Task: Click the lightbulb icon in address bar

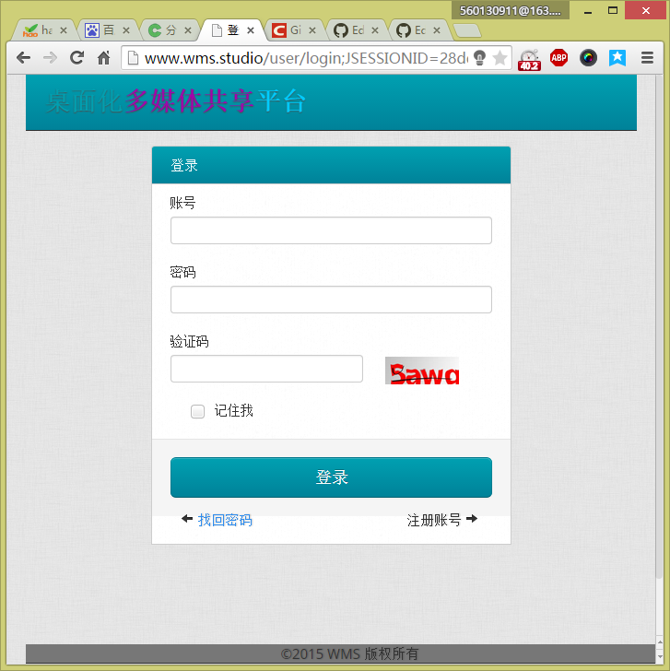Action: pyautogui.click(x=480, y=58)
